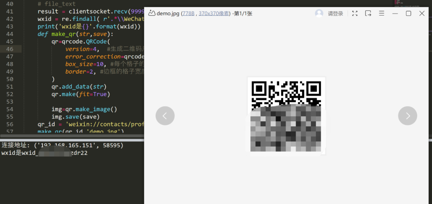This screenshot has width=432, height=204.
Task: Minimize the image viewer window
Action: pyautogui.click(x=395, y=14)
